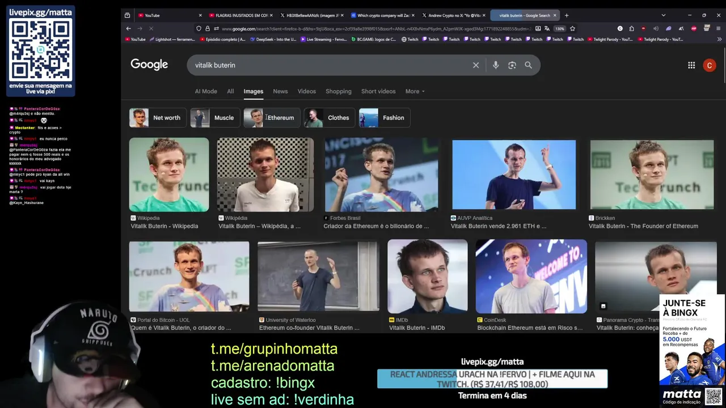Image resolution: width=726 pixels, height=408 pixels.
Task: Open the list all tabs dropdown
Action: (x=664, y=15)
